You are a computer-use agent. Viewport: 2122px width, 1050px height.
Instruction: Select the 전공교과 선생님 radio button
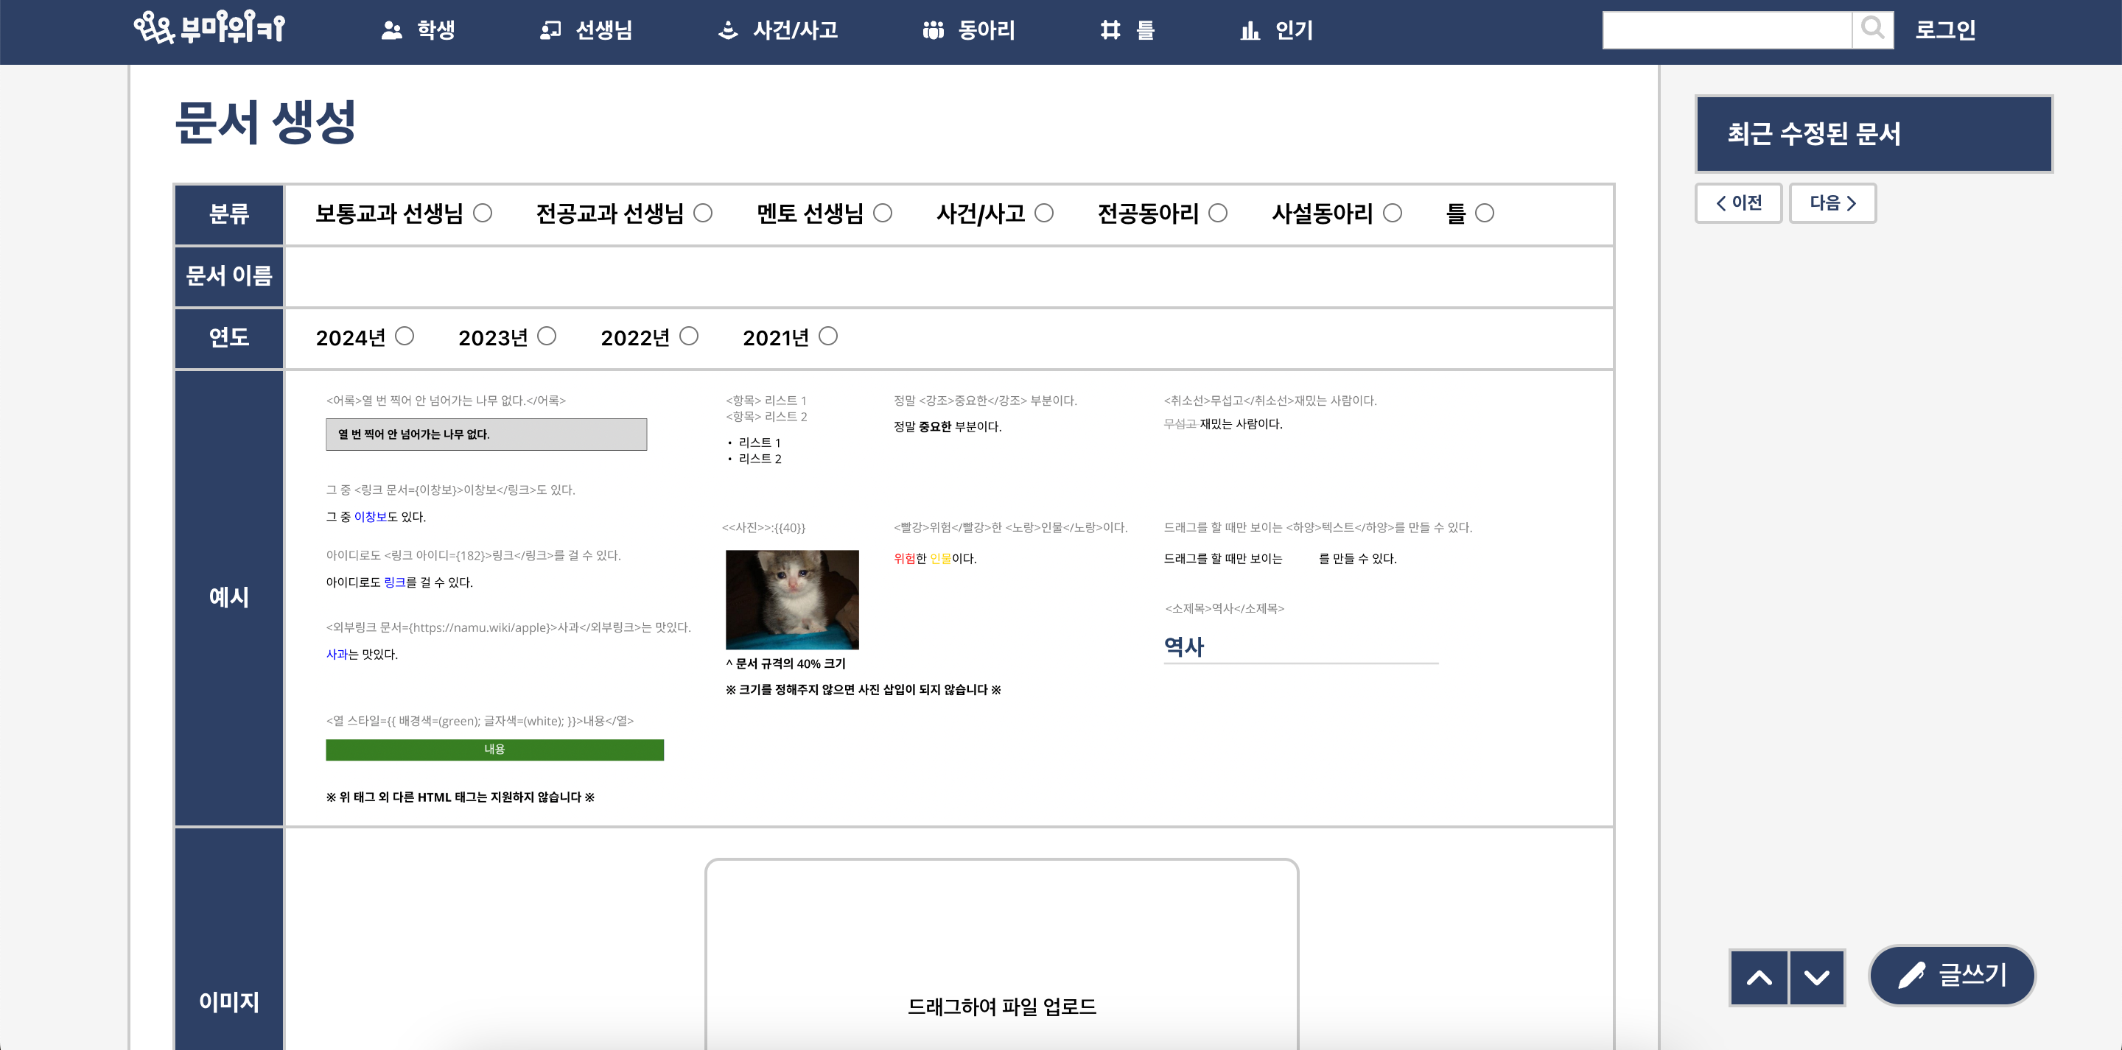(703, 214)
